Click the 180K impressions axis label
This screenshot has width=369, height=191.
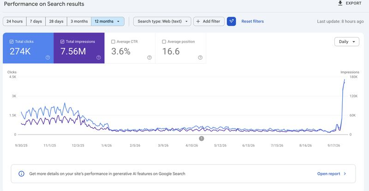tap(353, 77)
